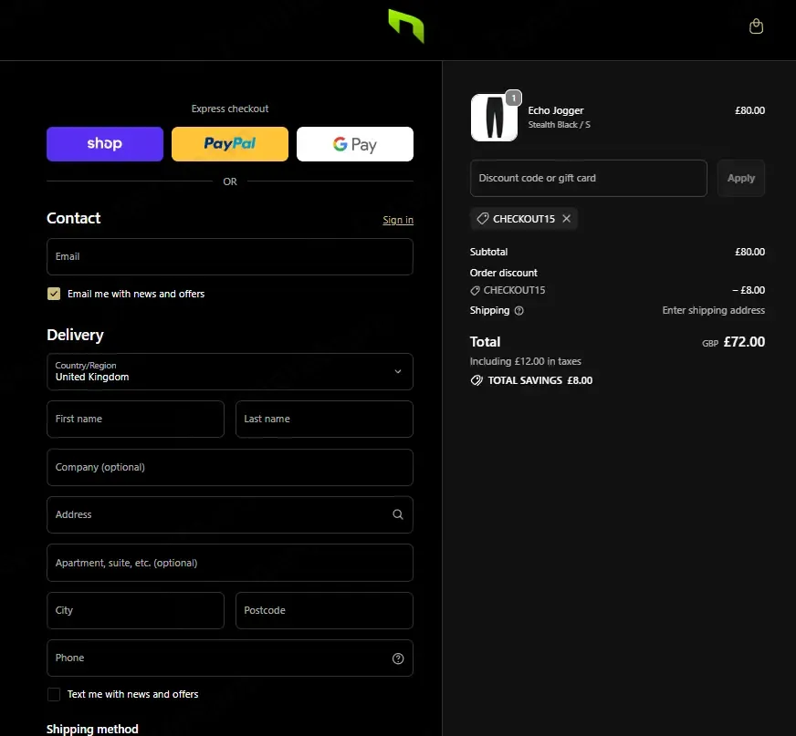Focus the City field
The image size is (796, 736).
pyautogui.click(x=135, y=611)
